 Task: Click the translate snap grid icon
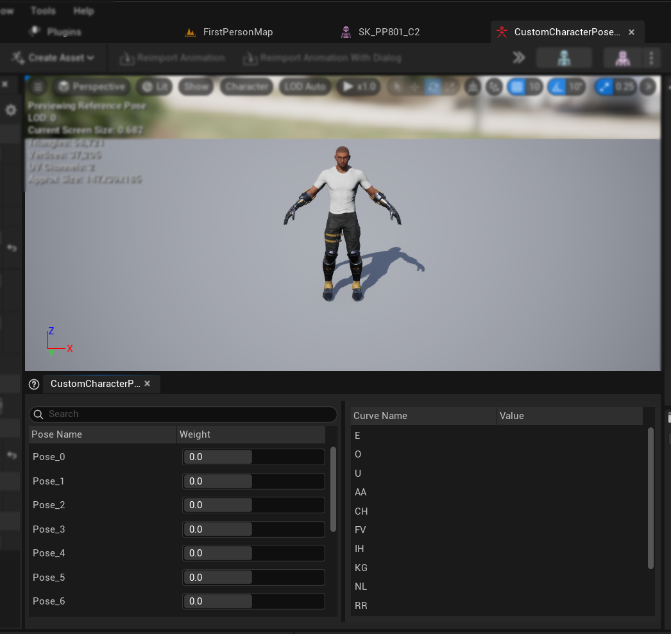[x=517, y=87]
